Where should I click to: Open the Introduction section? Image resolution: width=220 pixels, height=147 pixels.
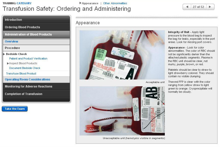point(36,19)
